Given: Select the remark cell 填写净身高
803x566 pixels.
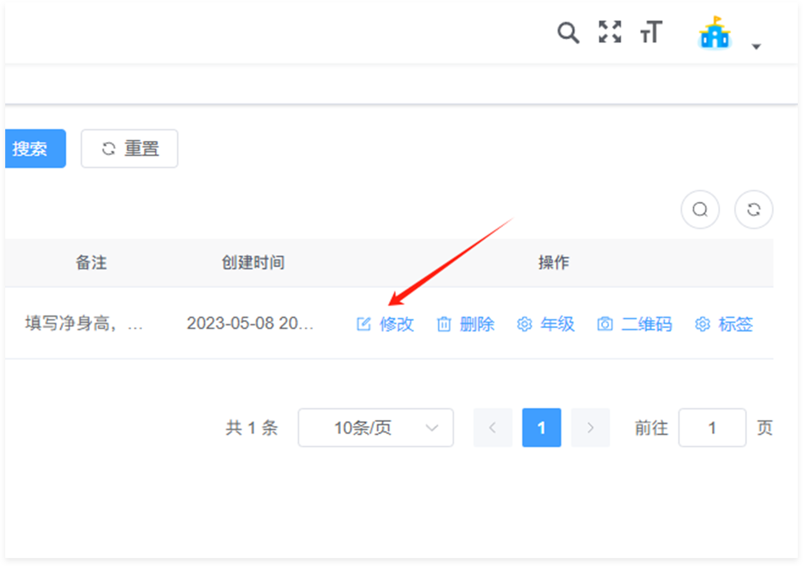Looking at the screenshot, I should (x=84, y=324).
